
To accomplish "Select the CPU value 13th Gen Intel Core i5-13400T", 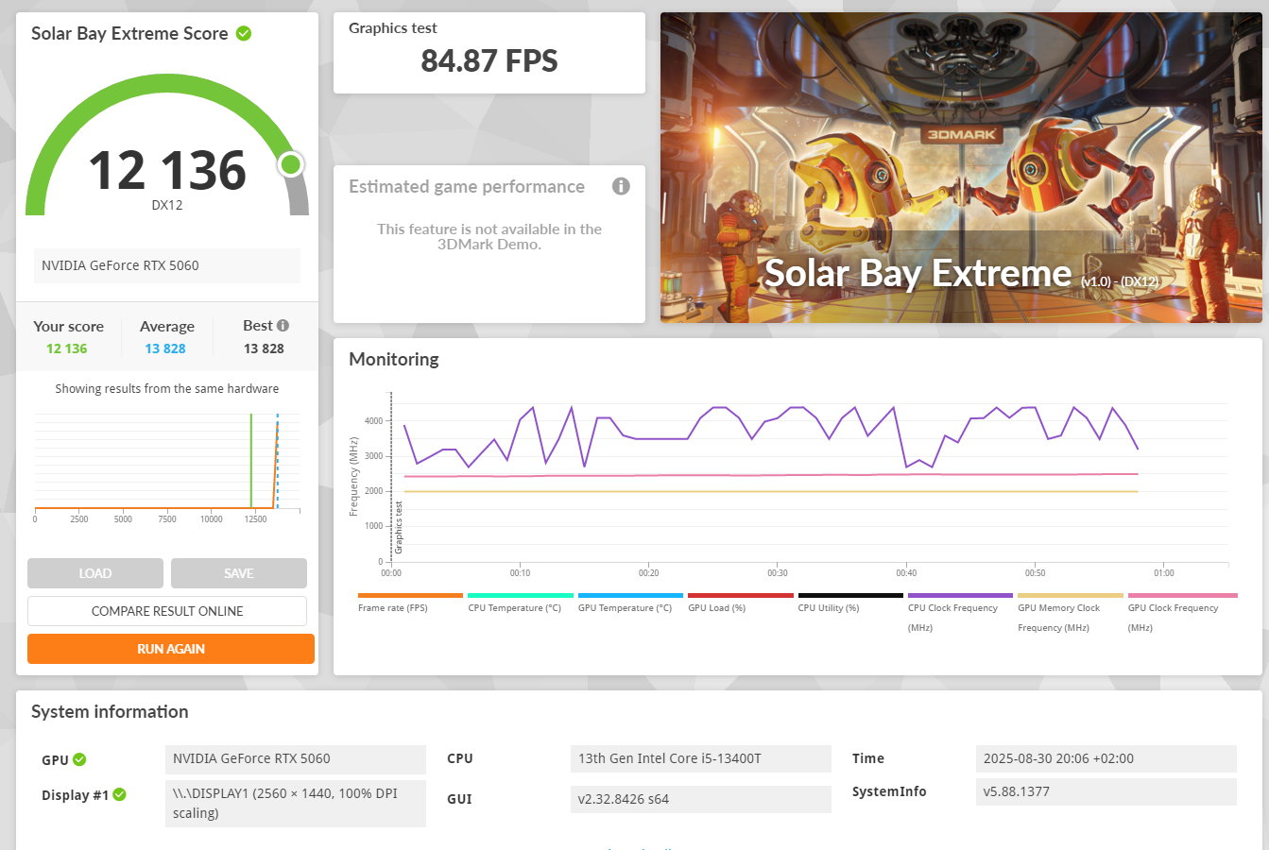I will click(x=701, y=758).
